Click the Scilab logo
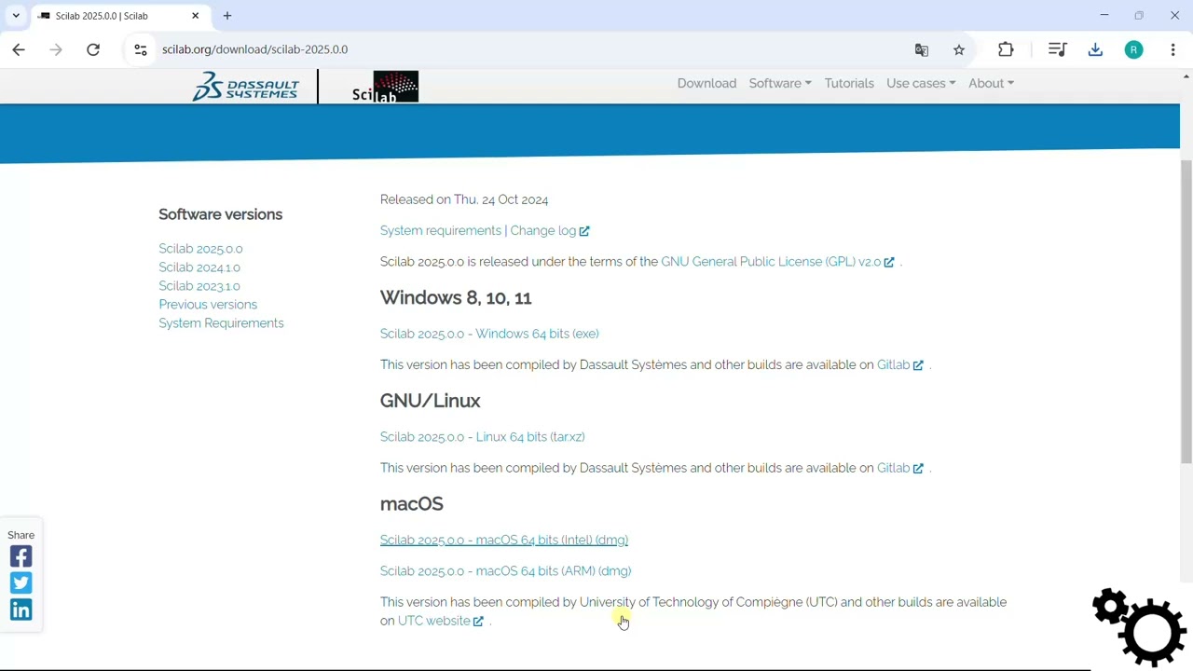The height and width of the screenshot is (671, 1193). pyautogui.click(x=385, y=87)
